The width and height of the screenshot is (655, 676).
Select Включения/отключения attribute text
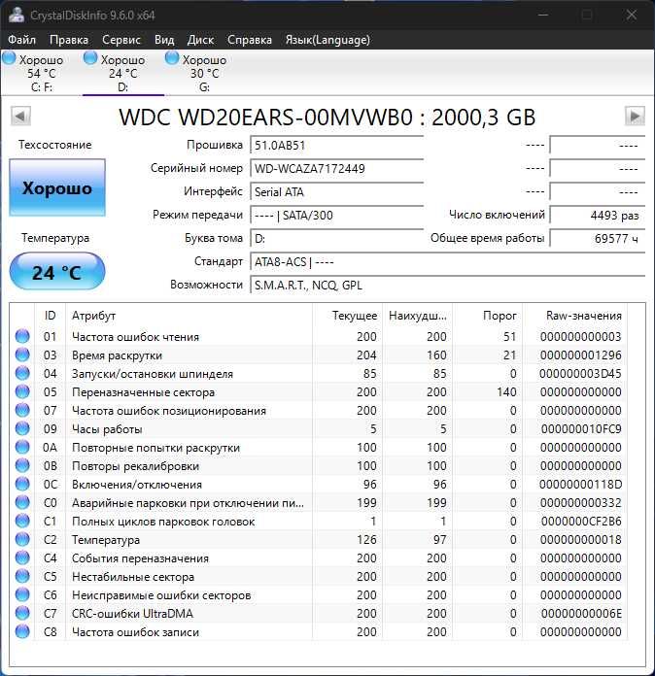click(137, 485)
